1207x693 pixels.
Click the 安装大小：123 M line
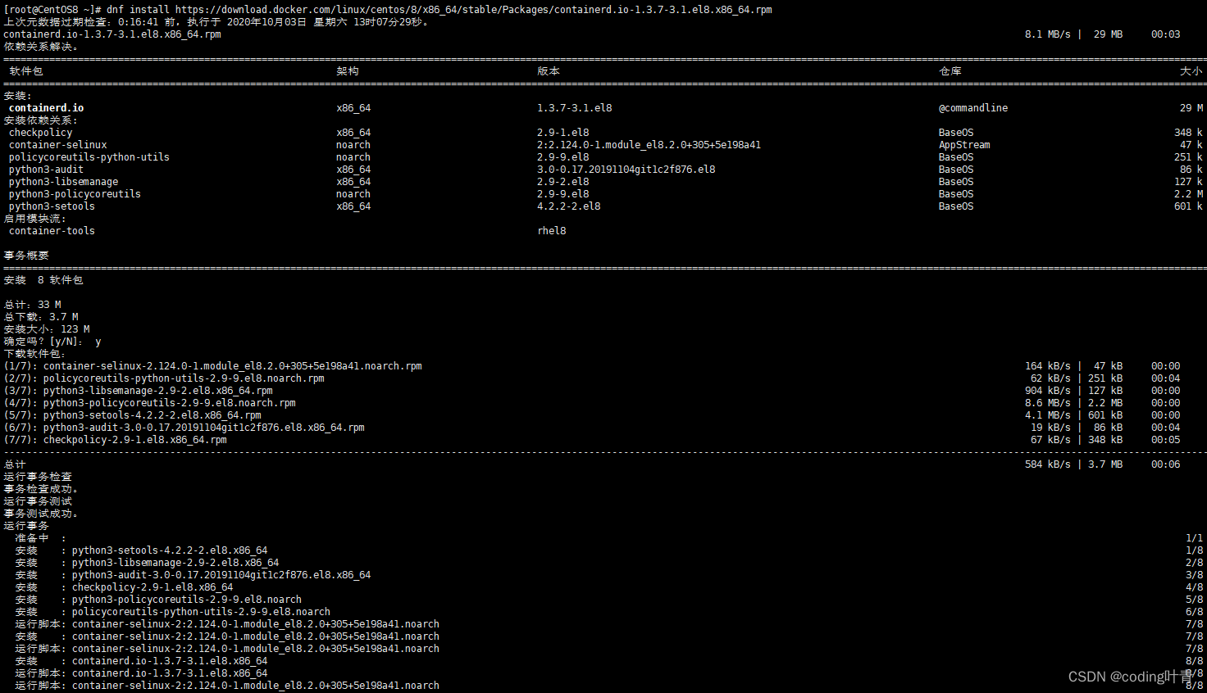47,329
